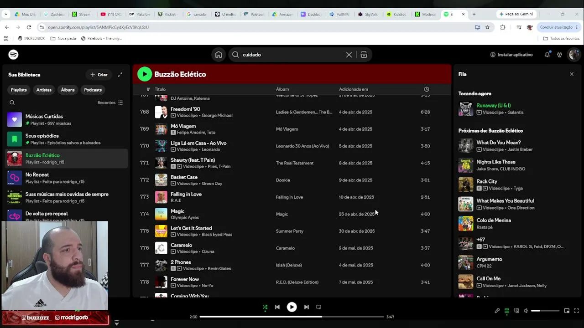Select queued song Colo de Menina

click(494, 220)
